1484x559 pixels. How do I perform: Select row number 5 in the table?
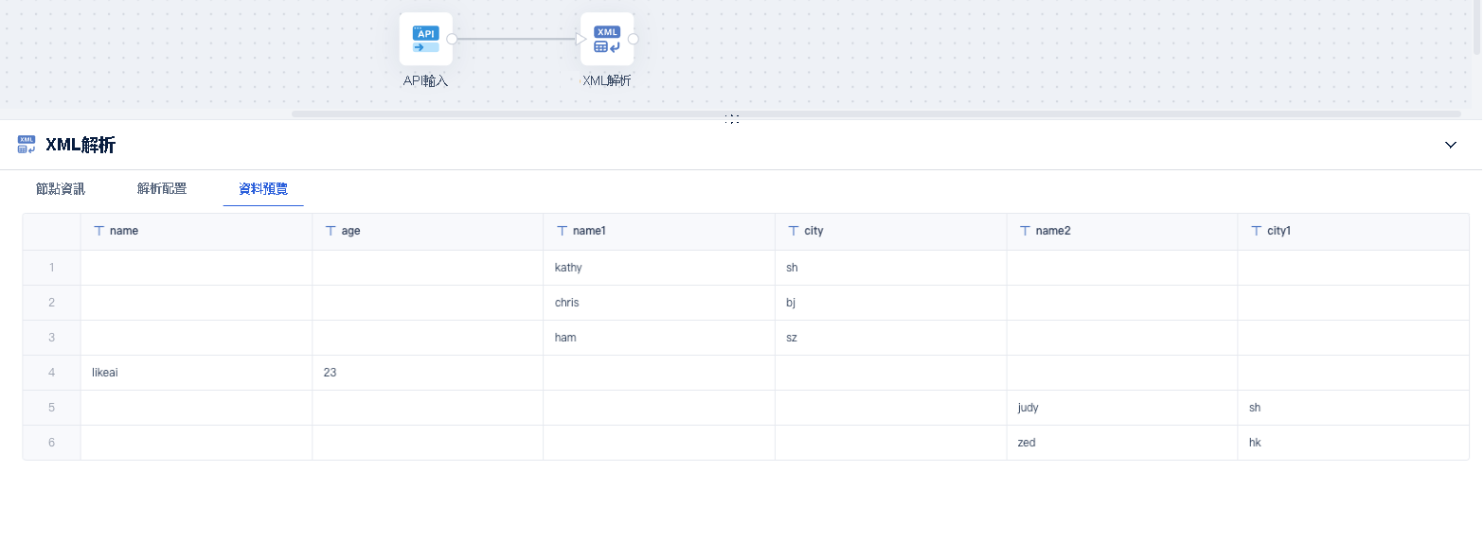point(51,408)
